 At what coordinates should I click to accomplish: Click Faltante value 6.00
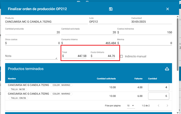pyautogui.click(x=140, y=96)
